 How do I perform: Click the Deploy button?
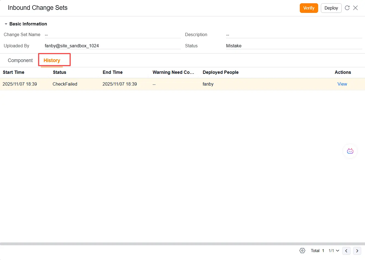pyautogui.click(x=331, y=8)
